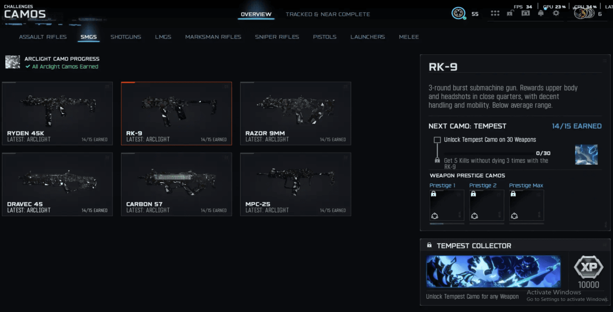This screenshot has height=312, width=613.
Task: Click the player level 55 number
Action: click(x=475, y=14)
